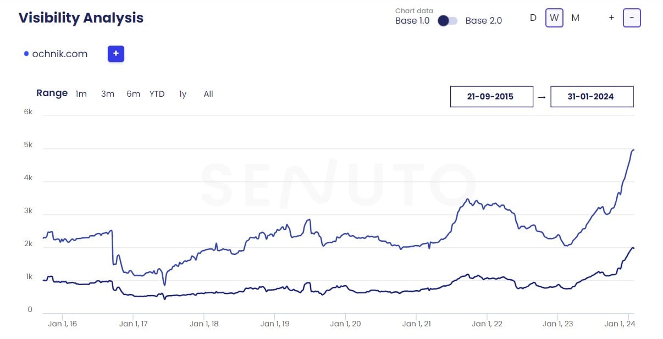
Task: Select the Base 1.0 label
Action: pyautogui.click(x=412, y=21)
